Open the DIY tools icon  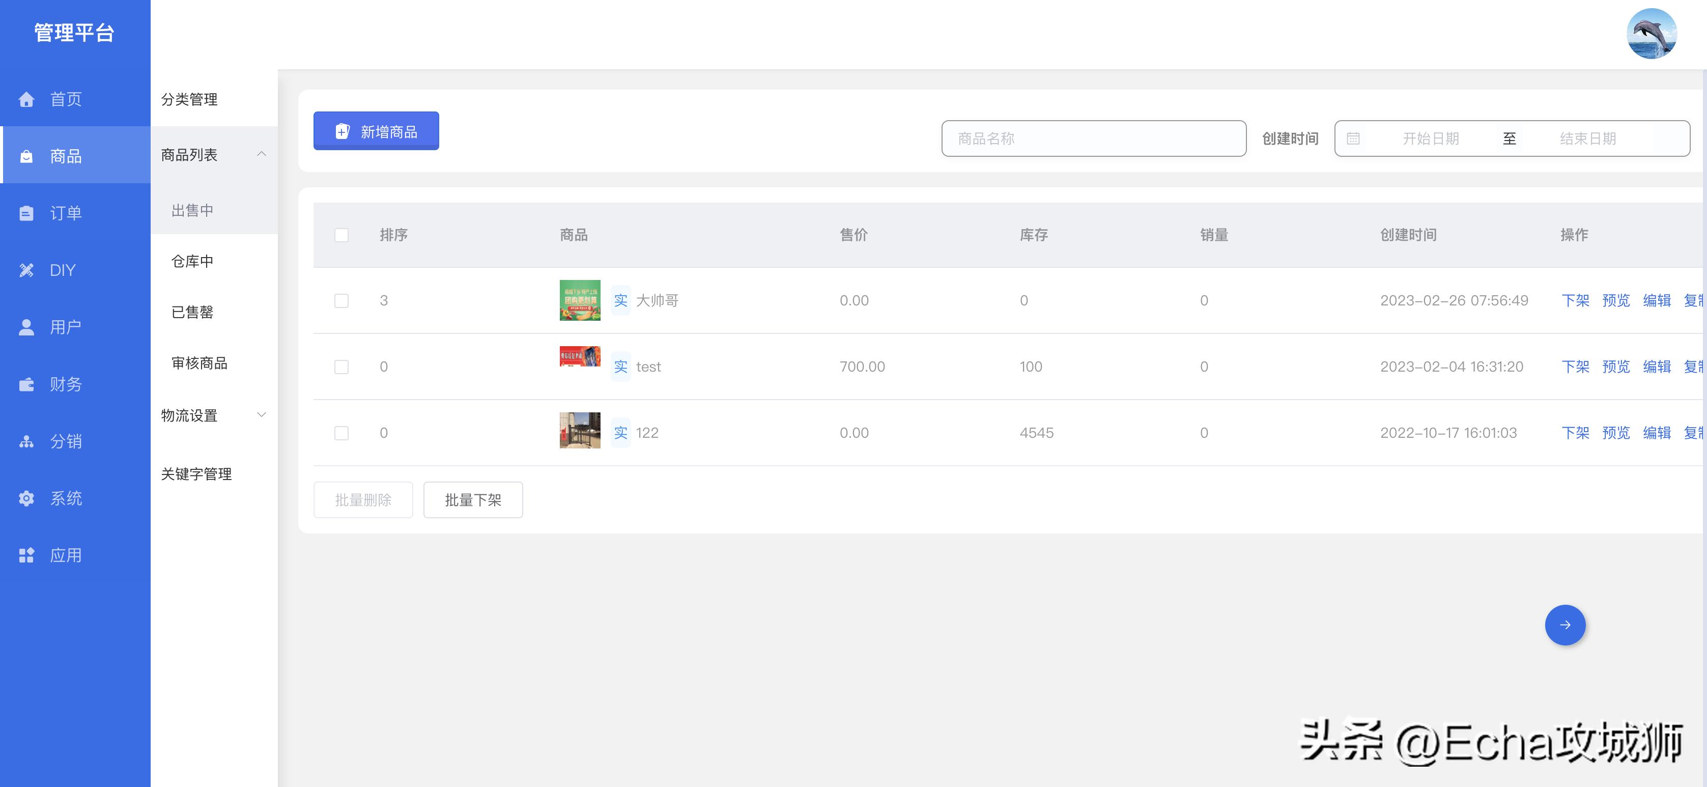[26, 270]
